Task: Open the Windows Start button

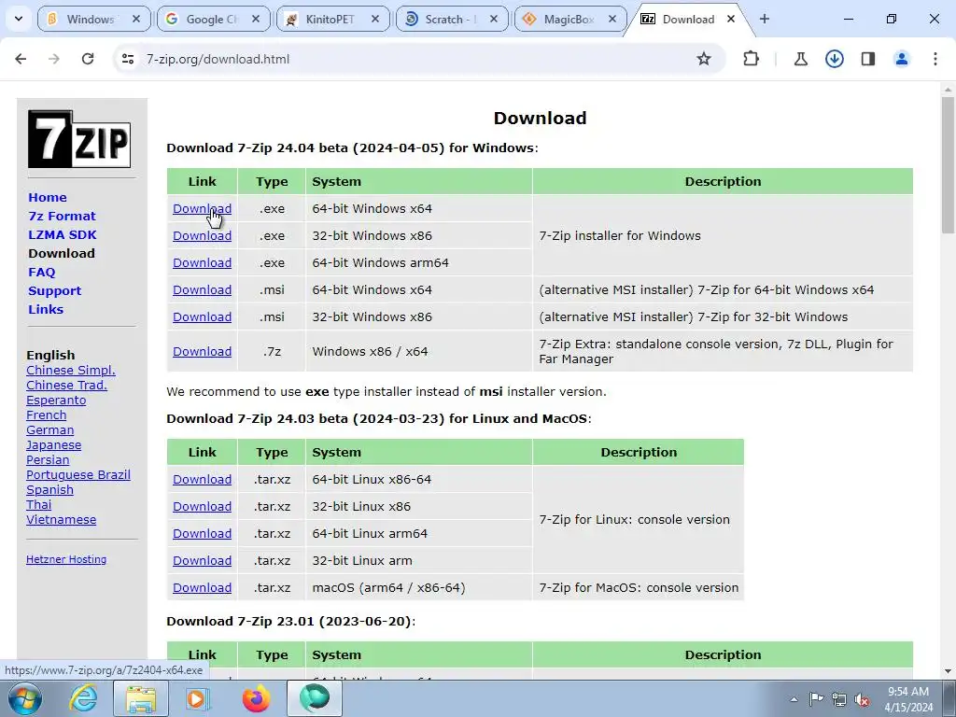Action: point(24,698)
